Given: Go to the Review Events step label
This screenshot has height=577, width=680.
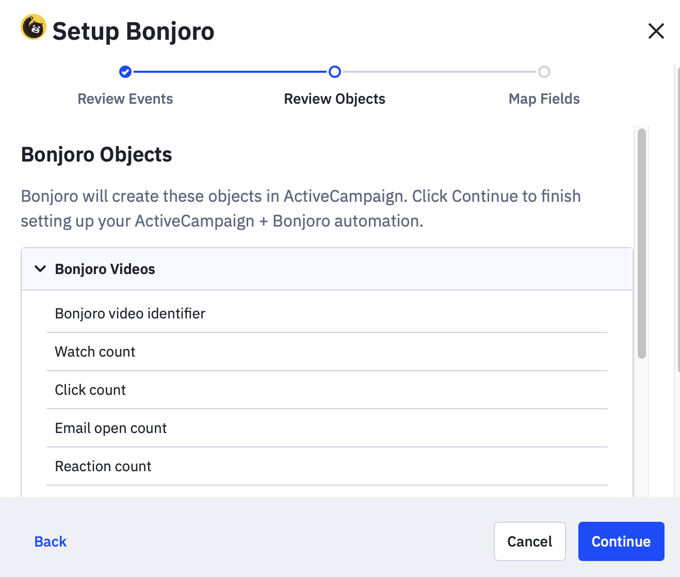Looking at the screenshot, I should click(125, 99).
